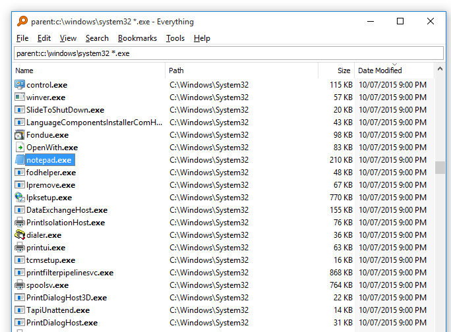The height and width of the screenshot is (332, 451).
Task: Click the path cell in the control.exe row
Action: (209, 85)
